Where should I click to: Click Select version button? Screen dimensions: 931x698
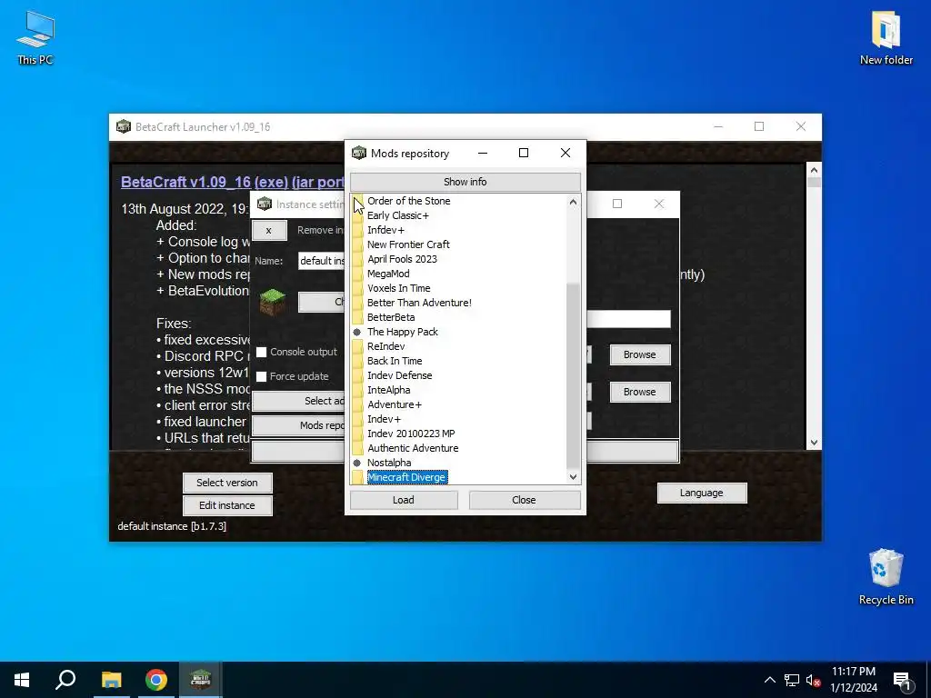coord(227,483)
